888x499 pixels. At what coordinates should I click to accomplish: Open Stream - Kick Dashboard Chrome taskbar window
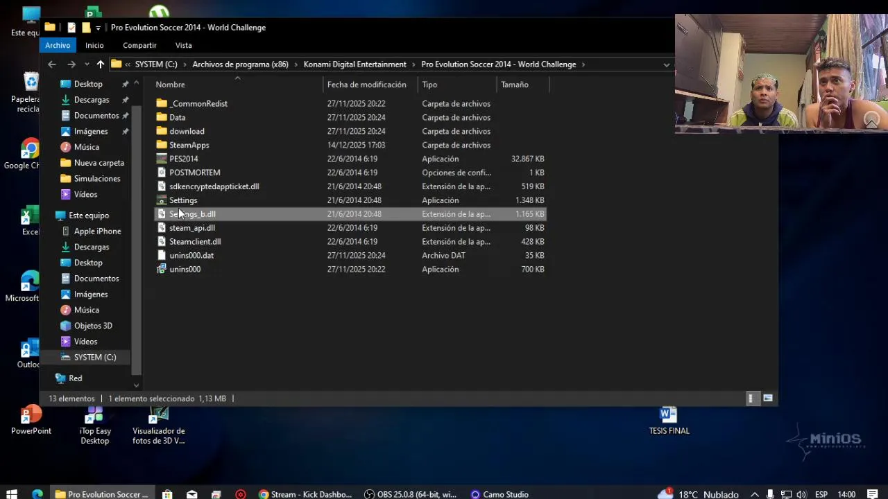point(304,494)
